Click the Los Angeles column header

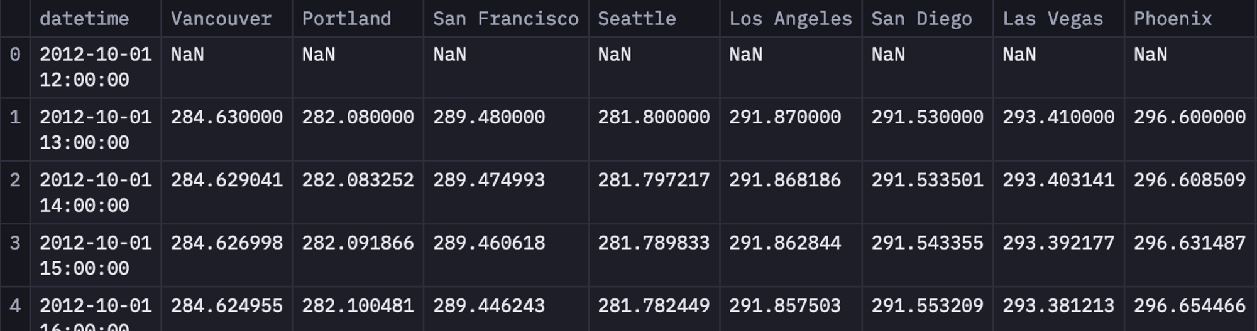[x=791, y=19]
